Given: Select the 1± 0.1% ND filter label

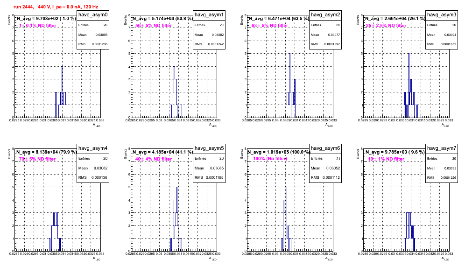Looking at the screenshot, I should click(38, 26).
